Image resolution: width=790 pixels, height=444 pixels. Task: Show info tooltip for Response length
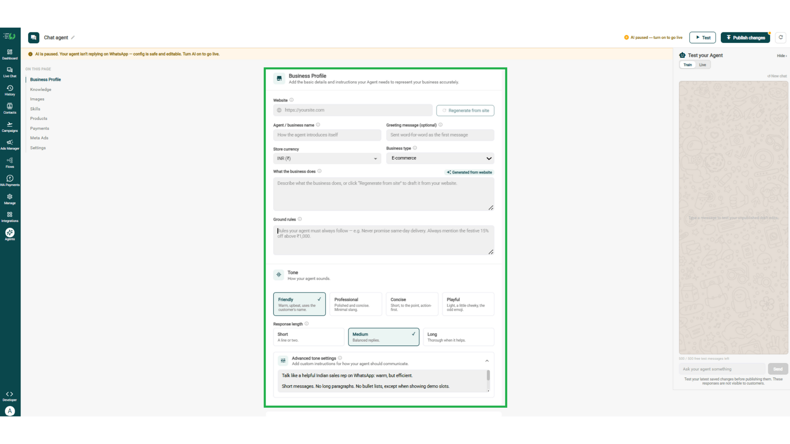[x=307, y=324]
